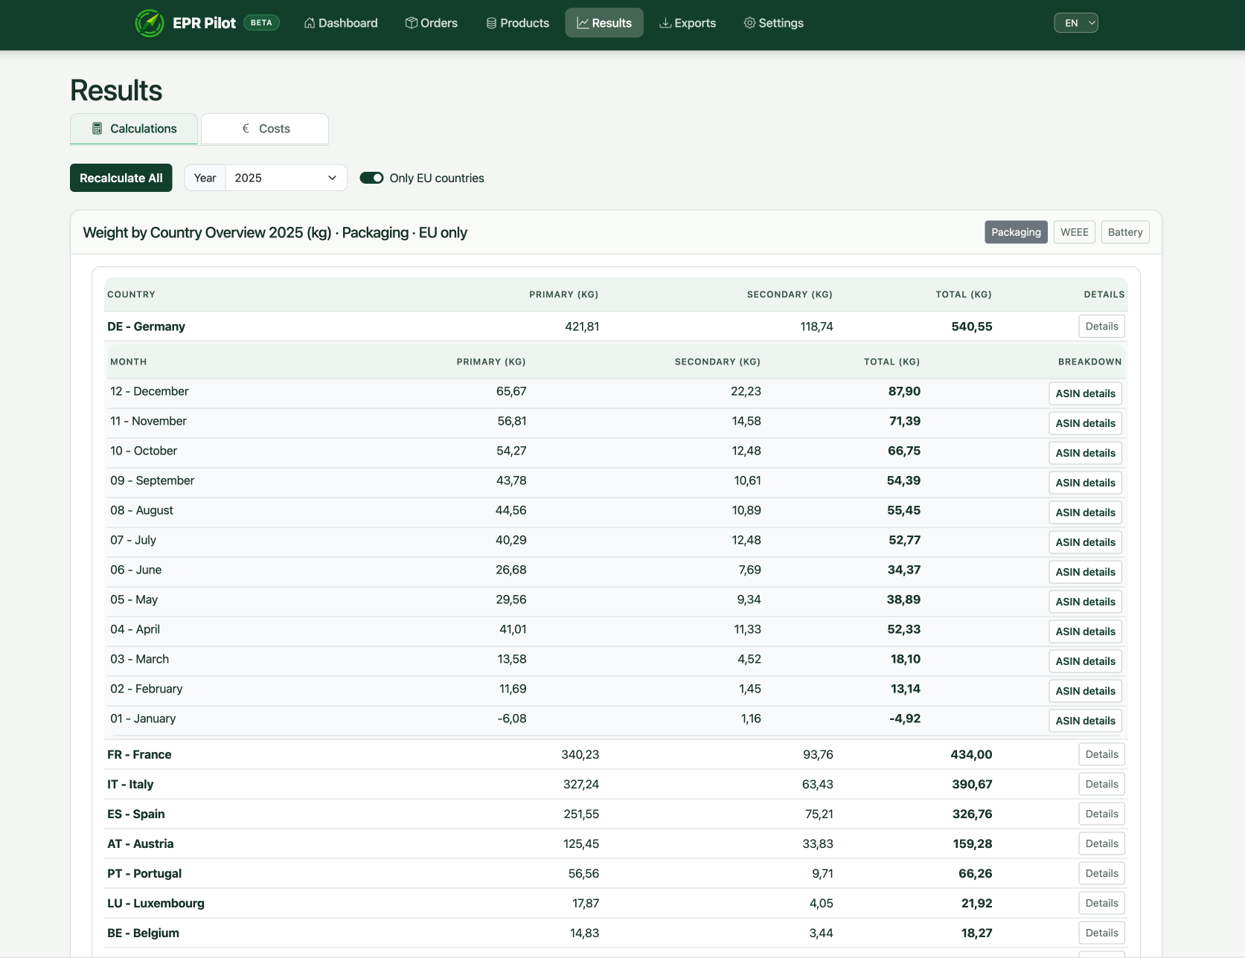Collapse the Germany Details breakdown
Screen dimensions: 1245x958
tap(1101, 327)
